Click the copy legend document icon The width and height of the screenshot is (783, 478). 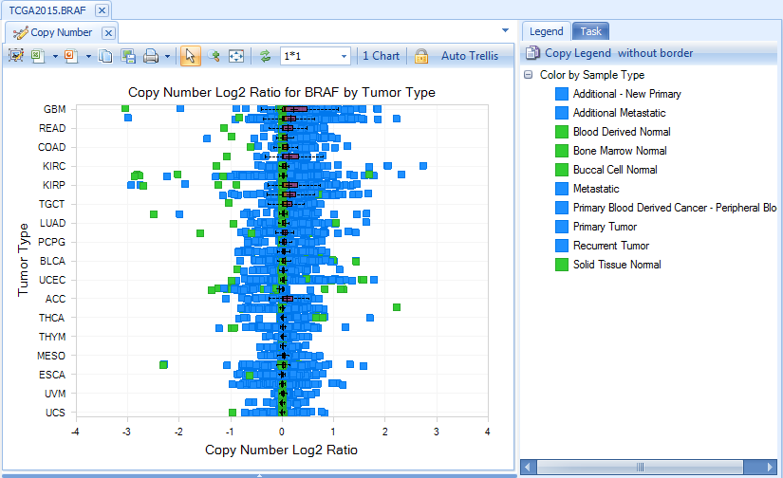click(532, 52)
